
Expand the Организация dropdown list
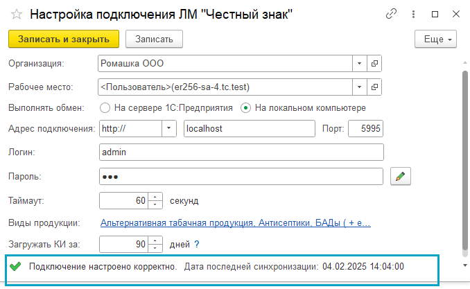[359, 64]
